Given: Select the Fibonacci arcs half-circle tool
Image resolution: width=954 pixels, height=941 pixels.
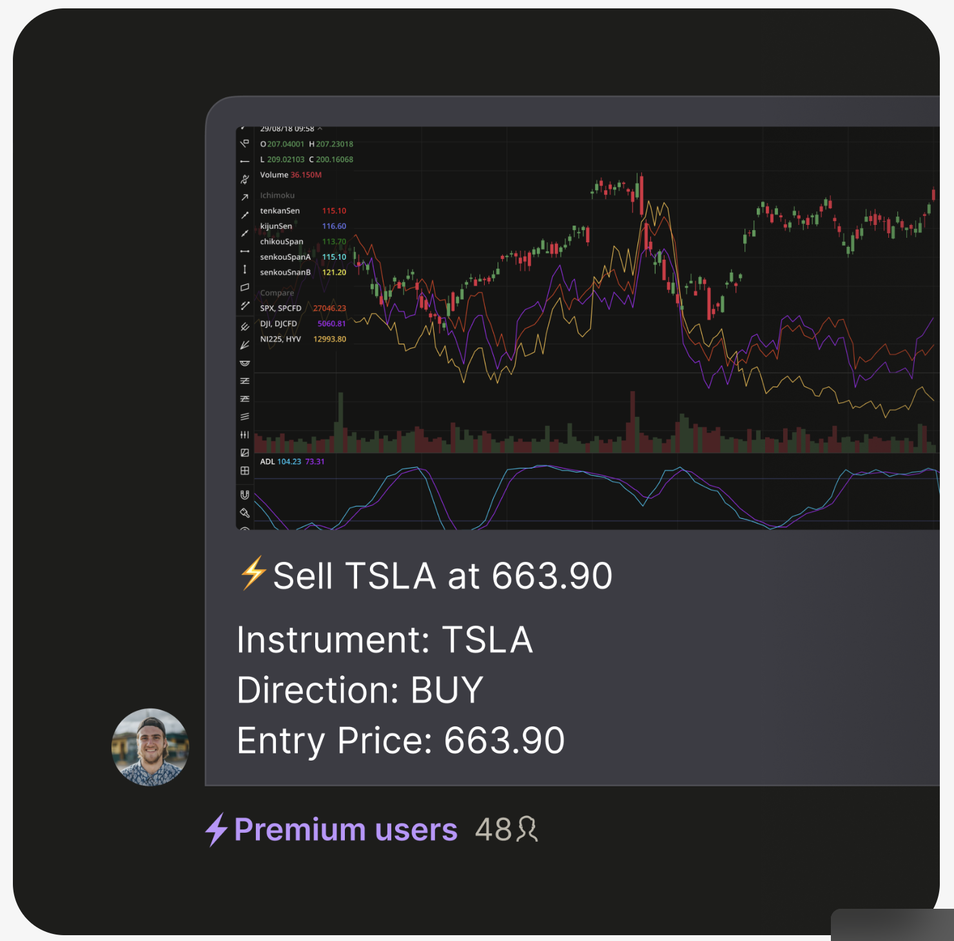Looking at the screenshot, I should 245,363.
